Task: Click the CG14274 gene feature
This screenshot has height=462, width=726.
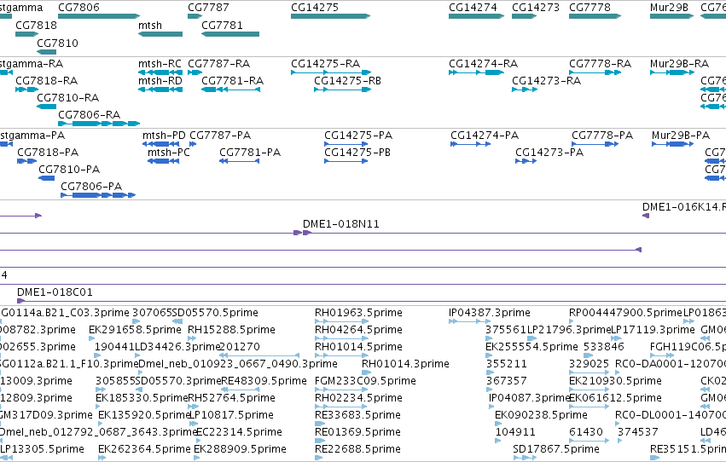Action: [476, 16]
